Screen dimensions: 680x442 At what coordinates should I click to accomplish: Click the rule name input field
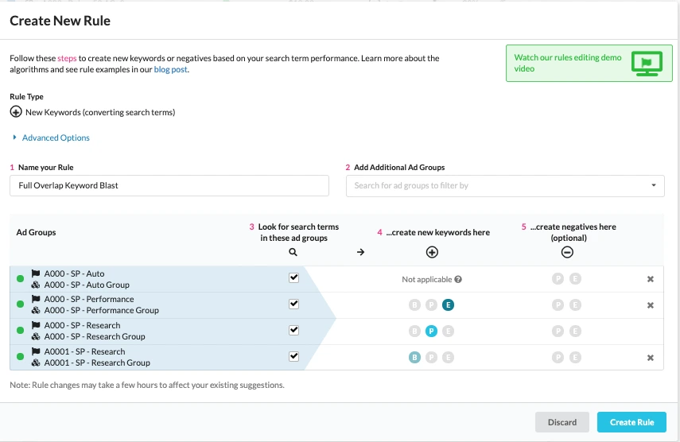pyautogui.click(x=169, y=186)
